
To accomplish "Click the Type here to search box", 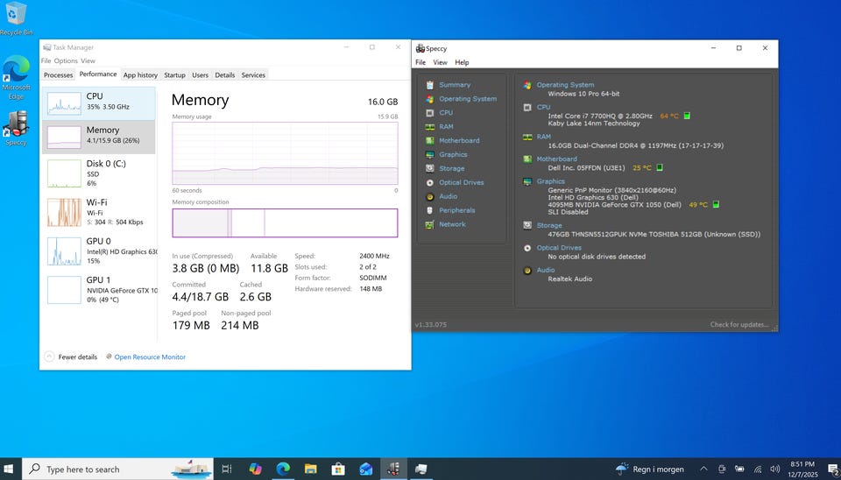I will point(82,469).
